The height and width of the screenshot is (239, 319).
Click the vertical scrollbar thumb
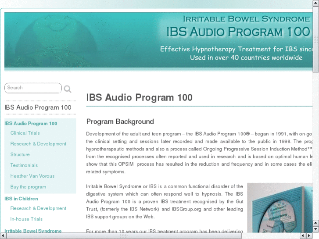click(x=315, y=39)
